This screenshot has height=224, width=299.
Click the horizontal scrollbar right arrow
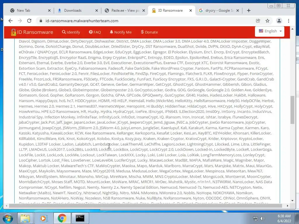(288, 206)
